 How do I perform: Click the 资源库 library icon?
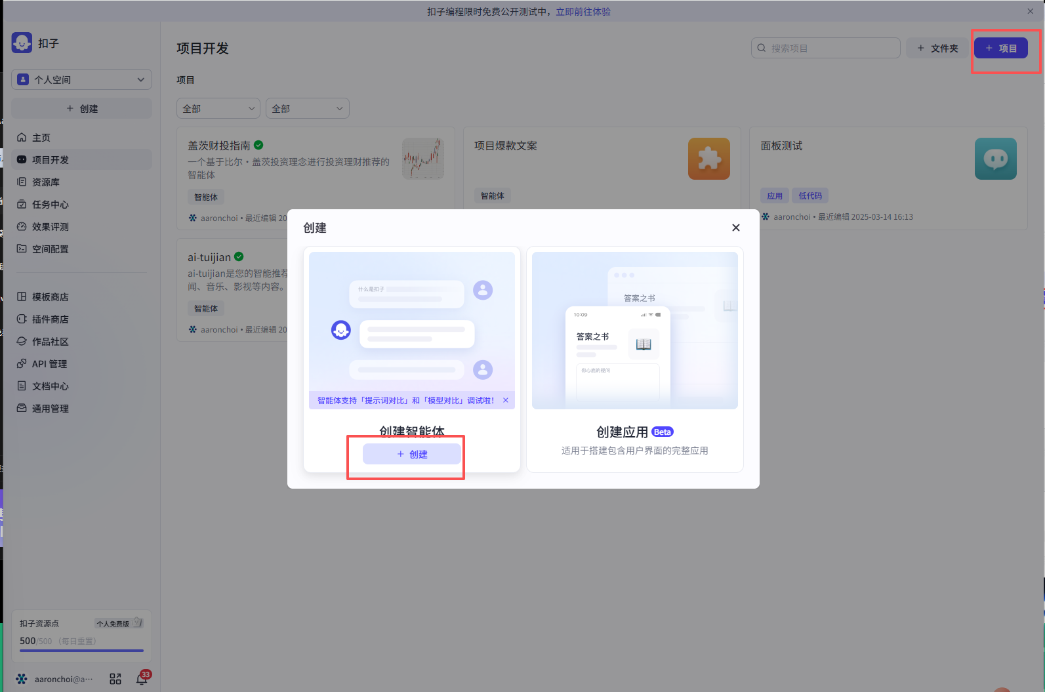(x=22, y=182)
